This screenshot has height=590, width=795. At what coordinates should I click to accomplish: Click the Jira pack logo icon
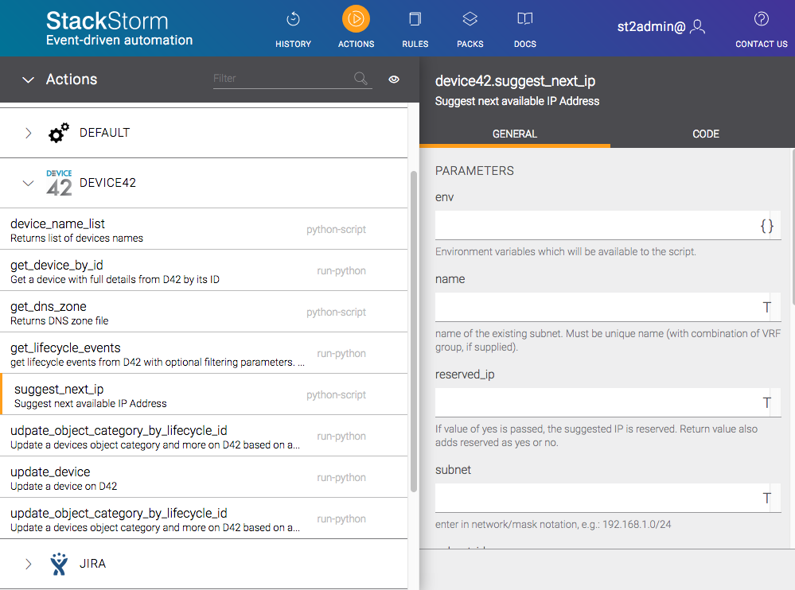59,564
